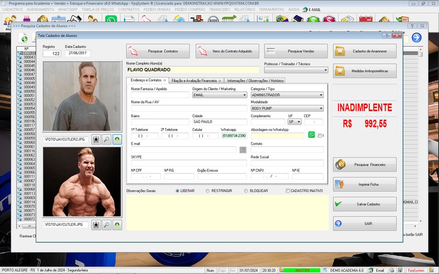Click SAIR button
Viewport: 439px width, 274px height.
pyautogui.click(x=365, y=224)
